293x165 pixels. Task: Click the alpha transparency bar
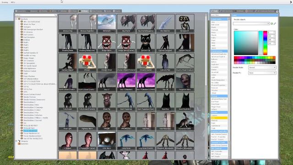260,43
